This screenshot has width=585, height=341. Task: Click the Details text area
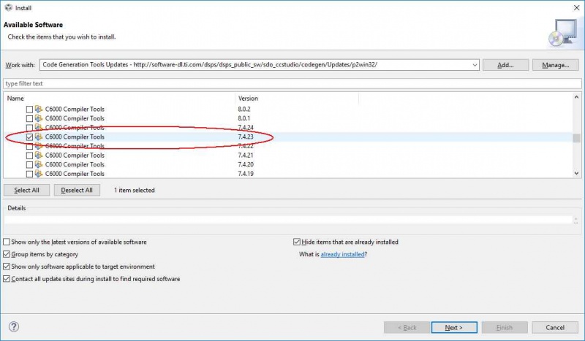[x=288, y=220]
